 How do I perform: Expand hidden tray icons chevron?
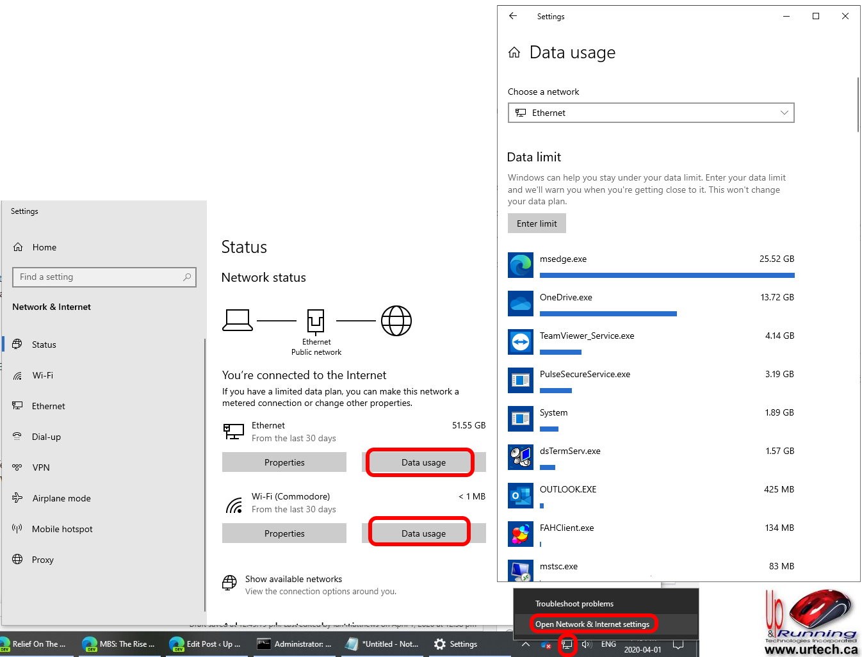(526, 644)
